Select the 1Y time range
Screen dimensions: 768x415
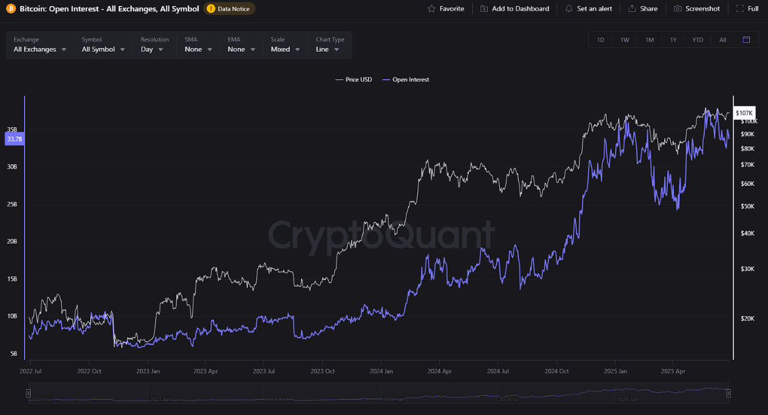[x=673, y=40]
